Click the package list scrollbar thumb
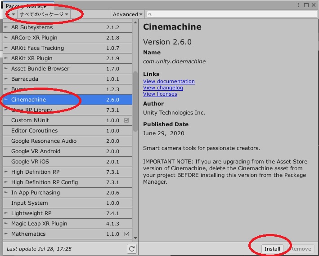This screenshot has width=319, height=256. point(135,102)
